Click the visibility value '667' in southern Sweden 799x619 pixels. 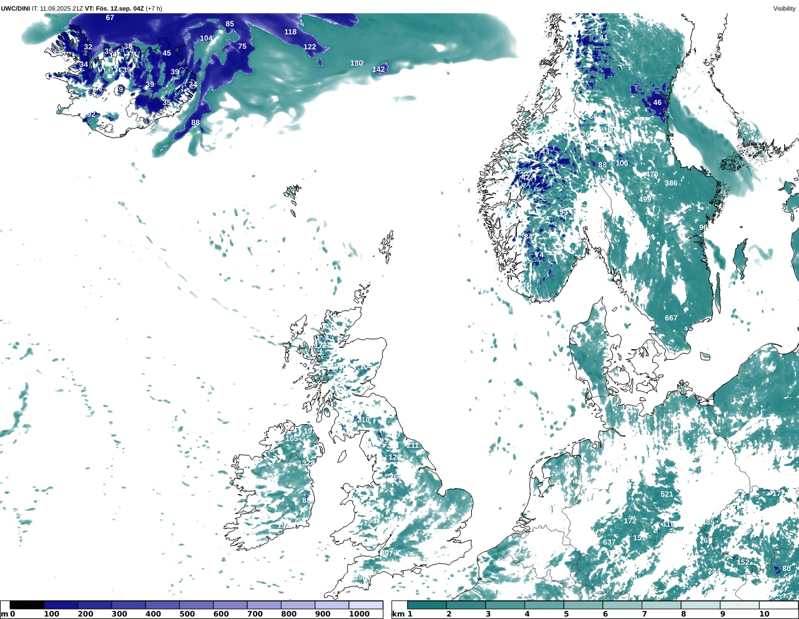coord(671,318)
